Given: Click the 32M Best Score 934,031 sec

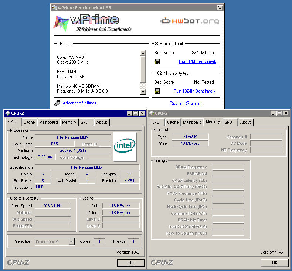Looking at the screenshot, I should tap(203, 53).
